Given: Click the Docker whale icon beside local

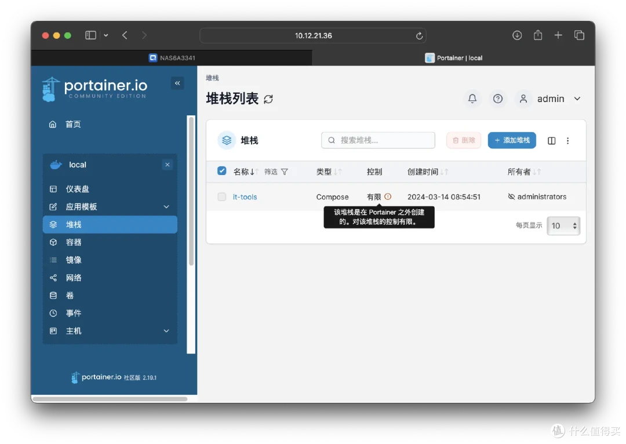Looking at the screenshot, I should tap(56, 165).
